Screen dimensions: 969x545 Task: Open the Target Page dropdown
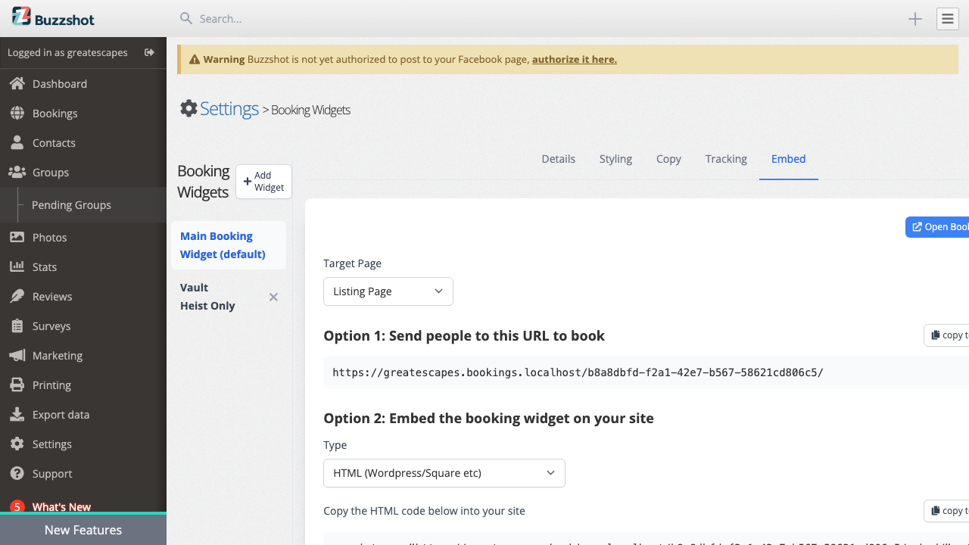(388, 291)
